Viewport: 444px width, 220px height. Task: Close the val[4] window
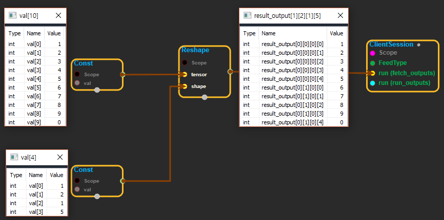click(60, 158)
